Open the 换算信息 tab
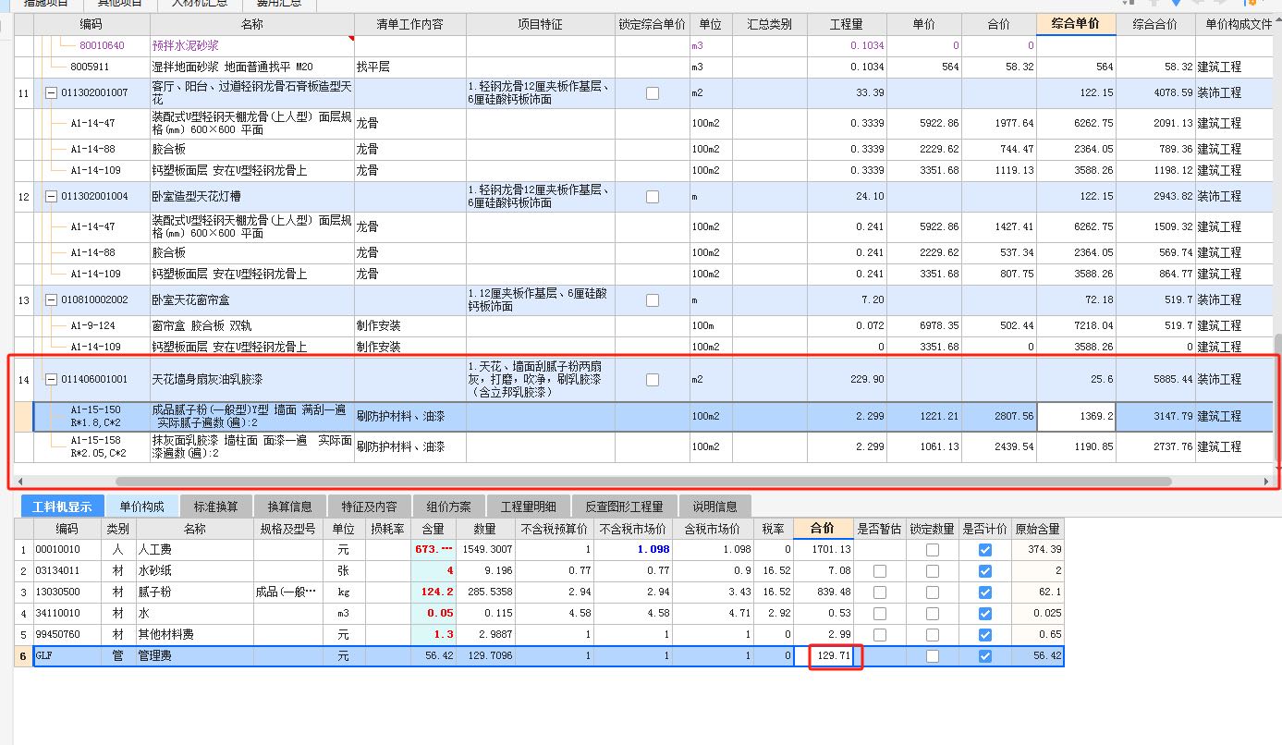This screenshot has height=745, width=1282. point(290,507)
